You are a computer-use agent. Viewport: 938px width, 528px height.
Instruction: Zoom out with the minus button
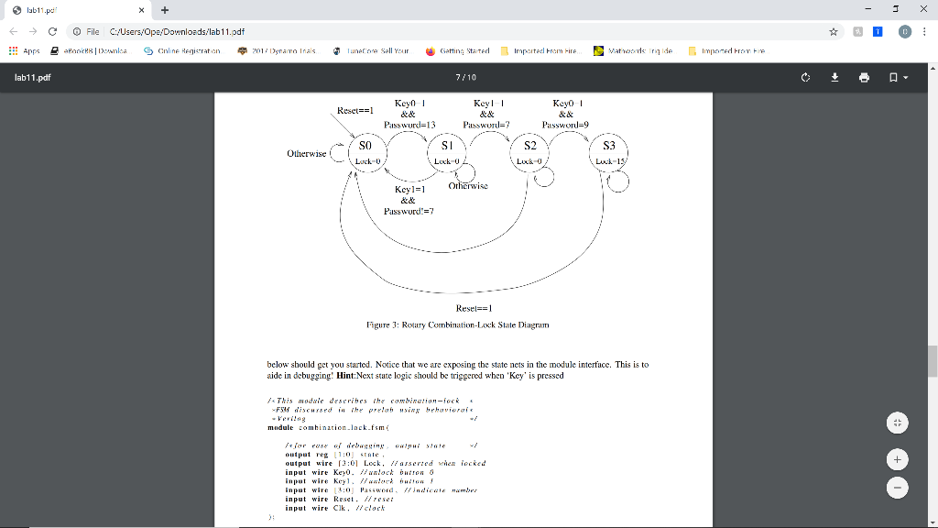point(897,488)
